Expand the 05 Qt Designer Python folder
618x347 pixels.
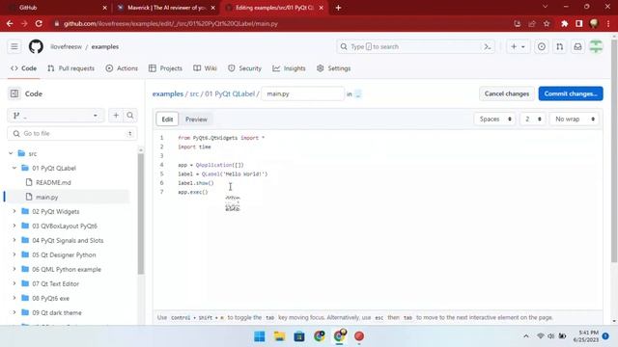14,254
